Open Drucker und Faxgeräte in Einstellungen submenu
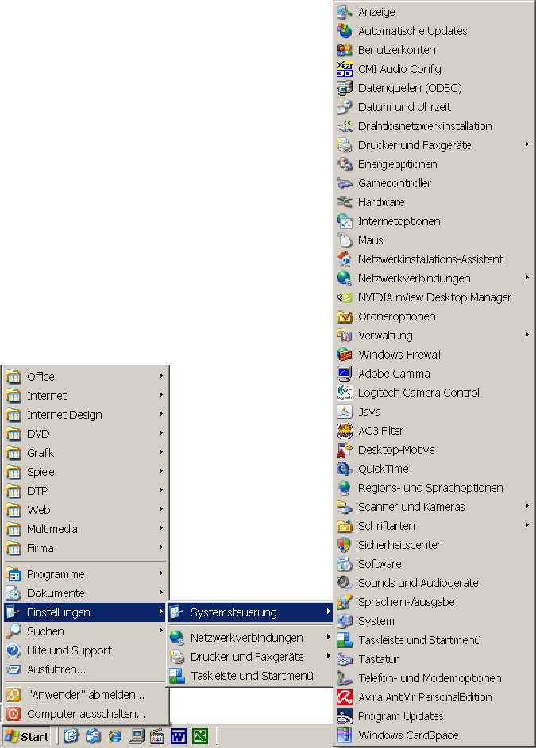The height and width of the screenshot is (748, 536). coord(250,657)
